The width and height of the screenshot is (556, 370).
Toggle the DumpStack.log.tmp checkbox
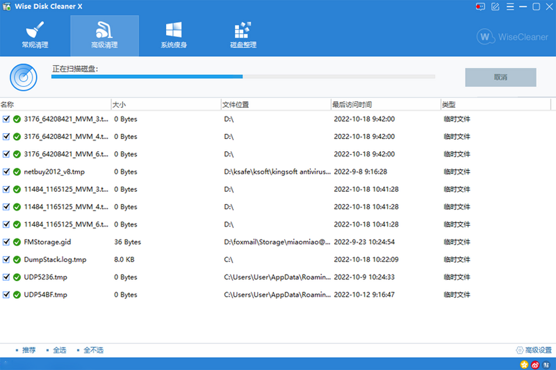(6, 259)
